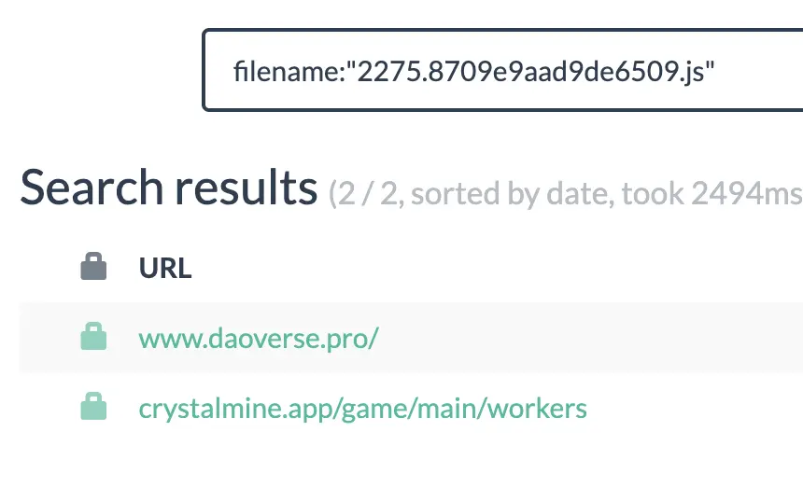Click the lock icon in the URL header
The image size is (803, 487).
click(93, 266)
